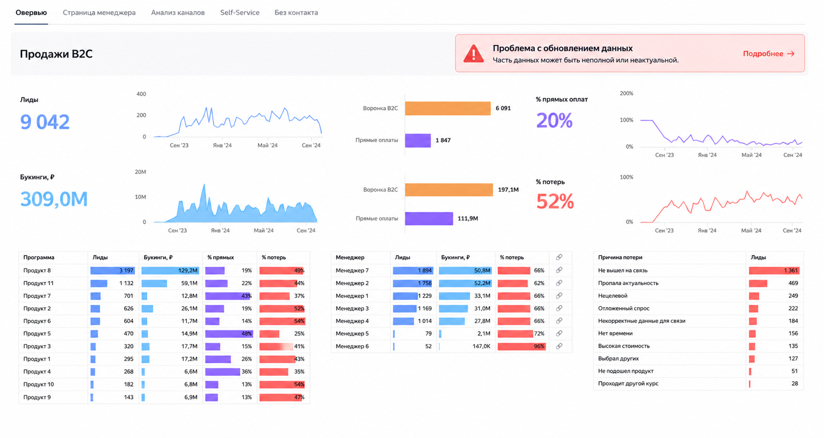The image size is (824, 438).
Task: Click the Продажи B2C dashboard title
Action: click(x=56, y=54)
